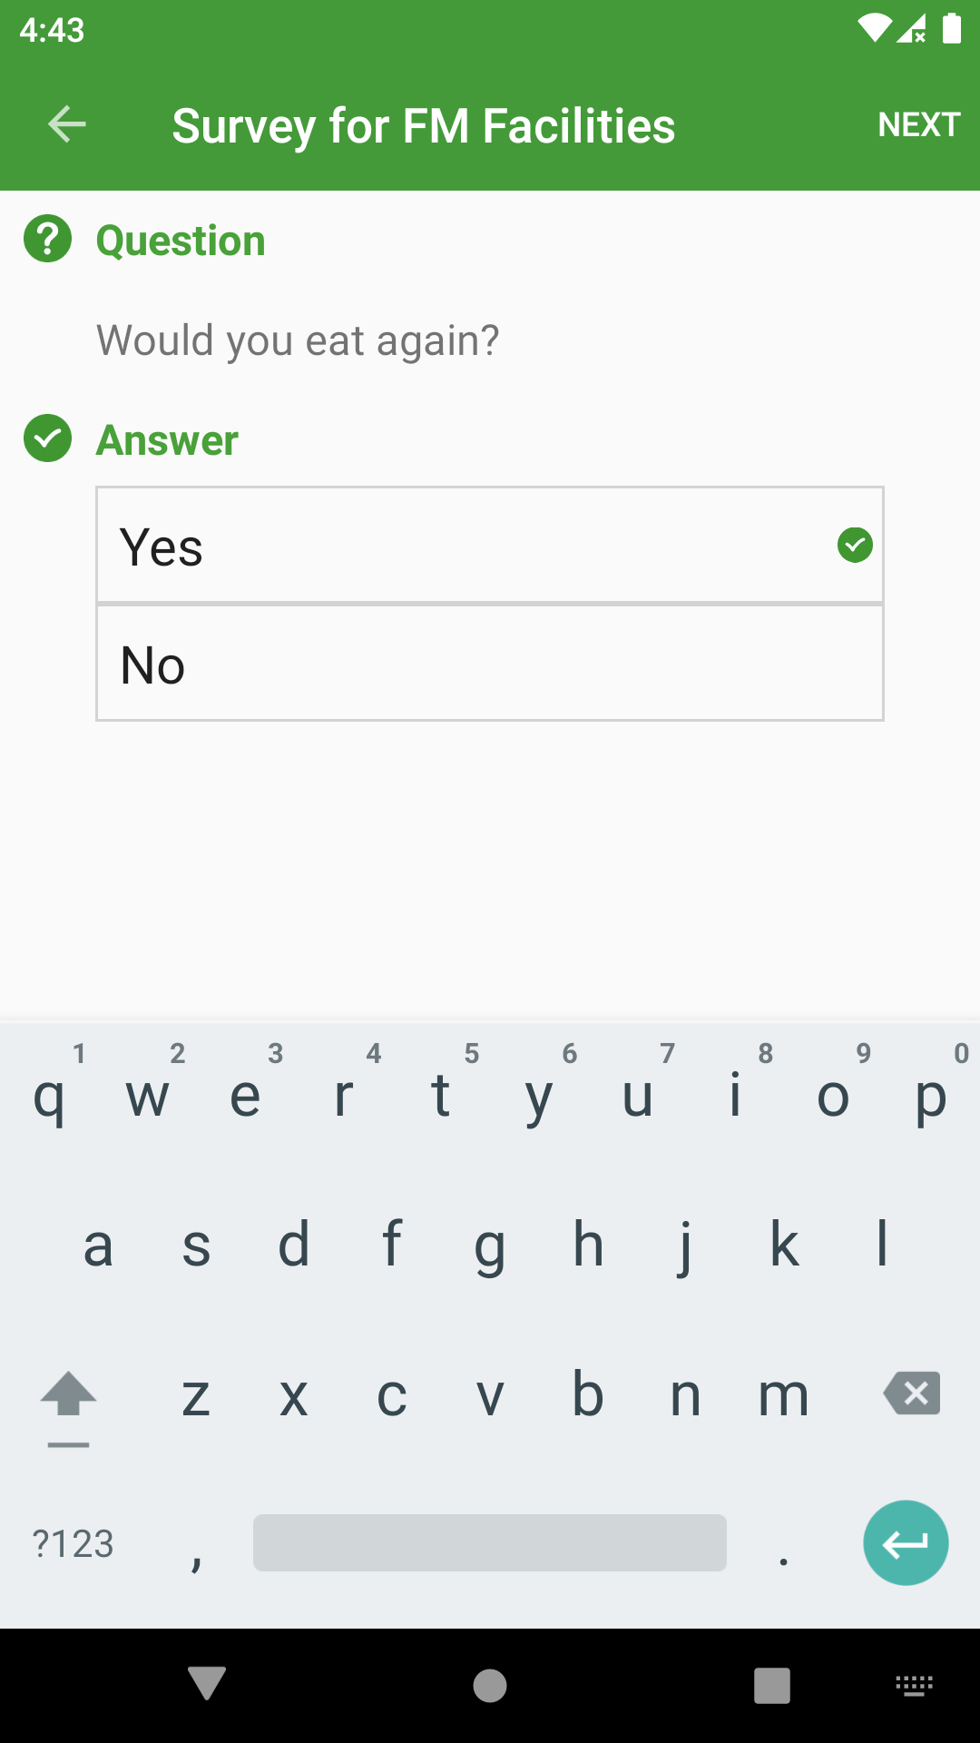
Task: Tap the back arrow in header
Action: pyautogui.click(x=66, y=124)
